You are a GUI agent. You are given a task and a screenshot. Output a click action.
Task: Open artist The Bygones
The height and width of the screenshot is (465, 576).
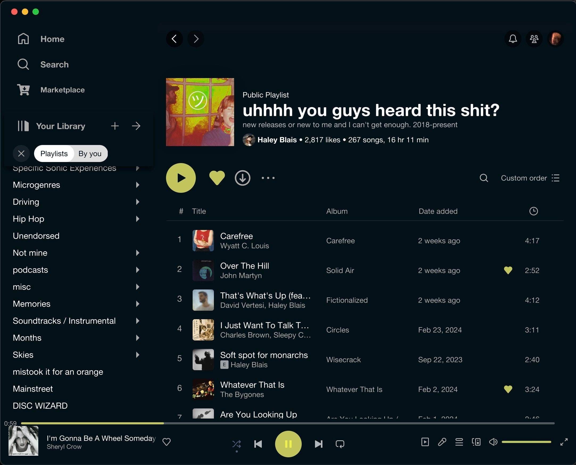[x=242, y=394]
